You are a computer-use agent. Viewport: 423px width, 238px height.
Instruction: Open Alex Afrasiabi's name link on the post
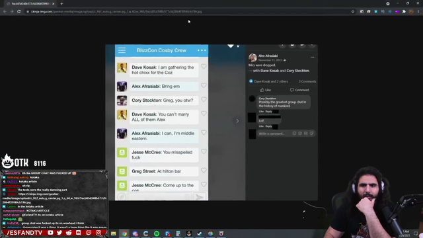click(x=268, y=56)
